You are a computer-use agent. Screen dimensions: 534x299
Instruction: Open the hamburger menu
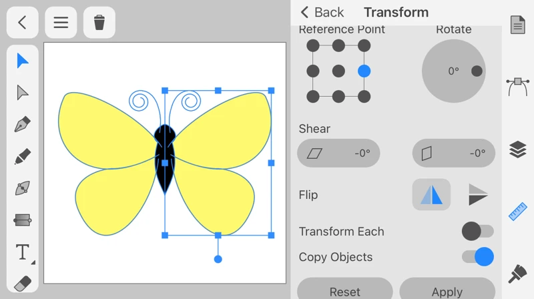click(61, 22)
